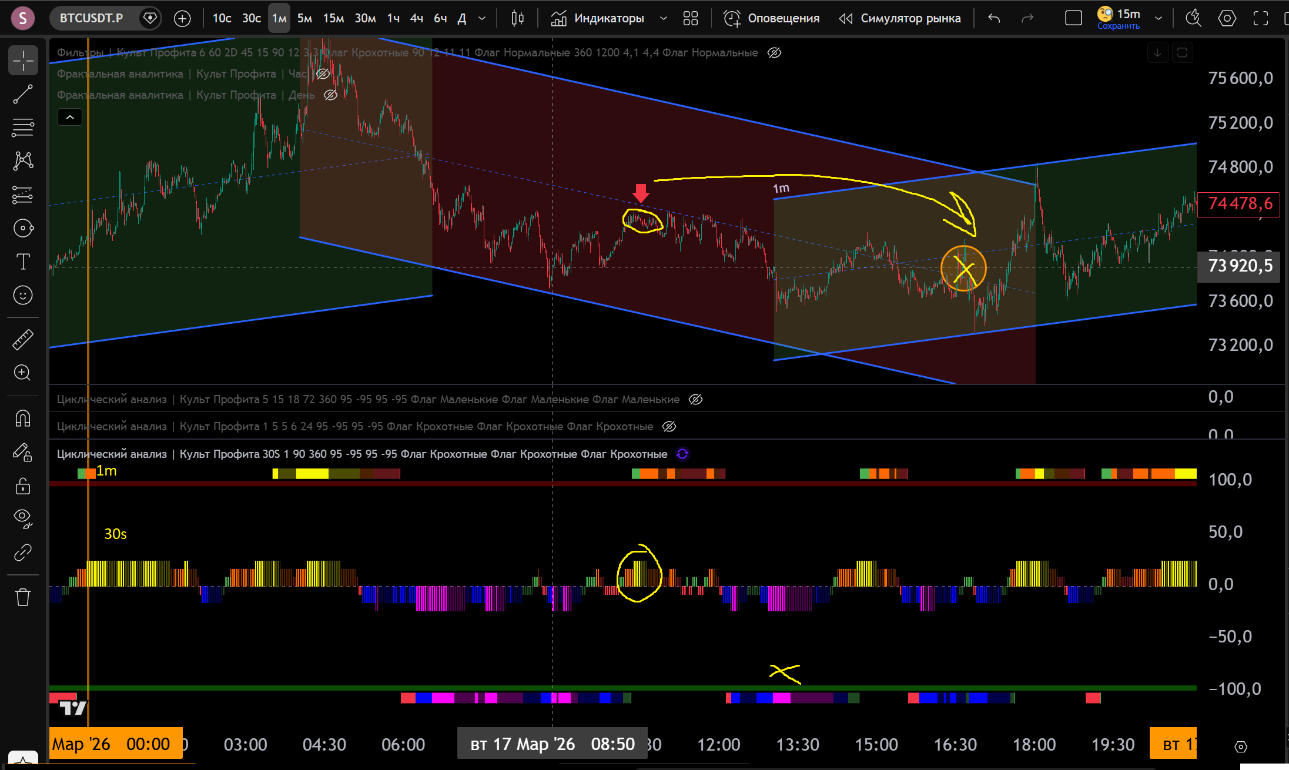Select the text annotation tool

click(23, 262)
